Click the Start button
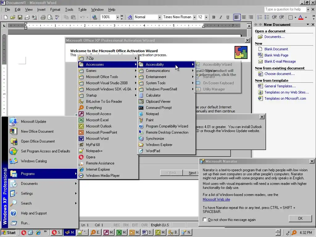 click(x=9, y=232)
